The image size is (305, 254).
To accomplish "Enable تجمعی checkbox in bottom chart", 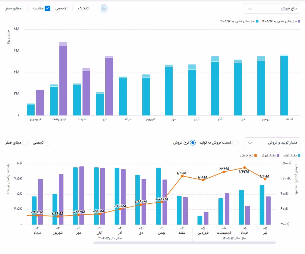I will point(47,143).
